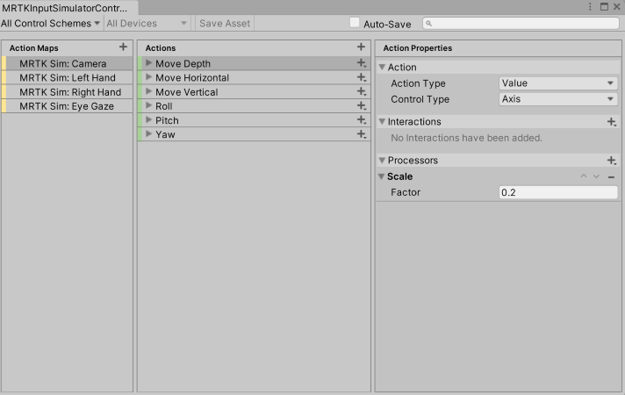
Task: Open the Action Type dropdown
Action: (558, 83)
